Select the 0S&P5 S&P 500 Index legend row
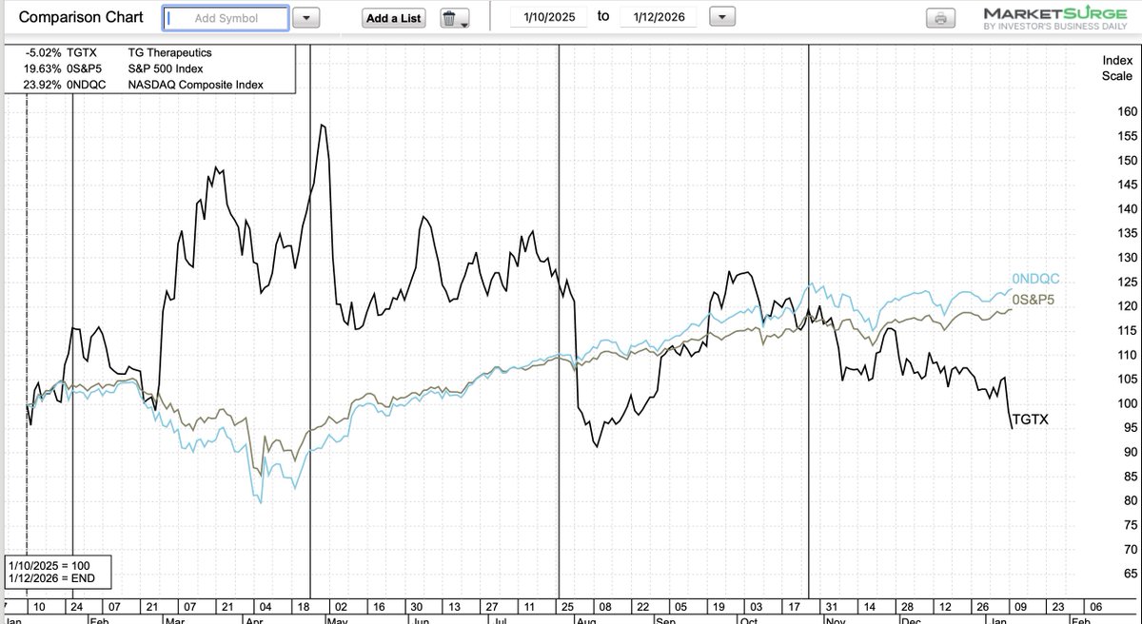Viewport: 1142px width, 624px height. click(148, 69)
